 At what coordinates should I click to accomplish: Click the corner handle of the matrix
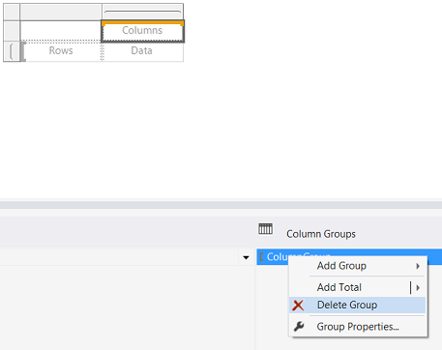point(12,12)
